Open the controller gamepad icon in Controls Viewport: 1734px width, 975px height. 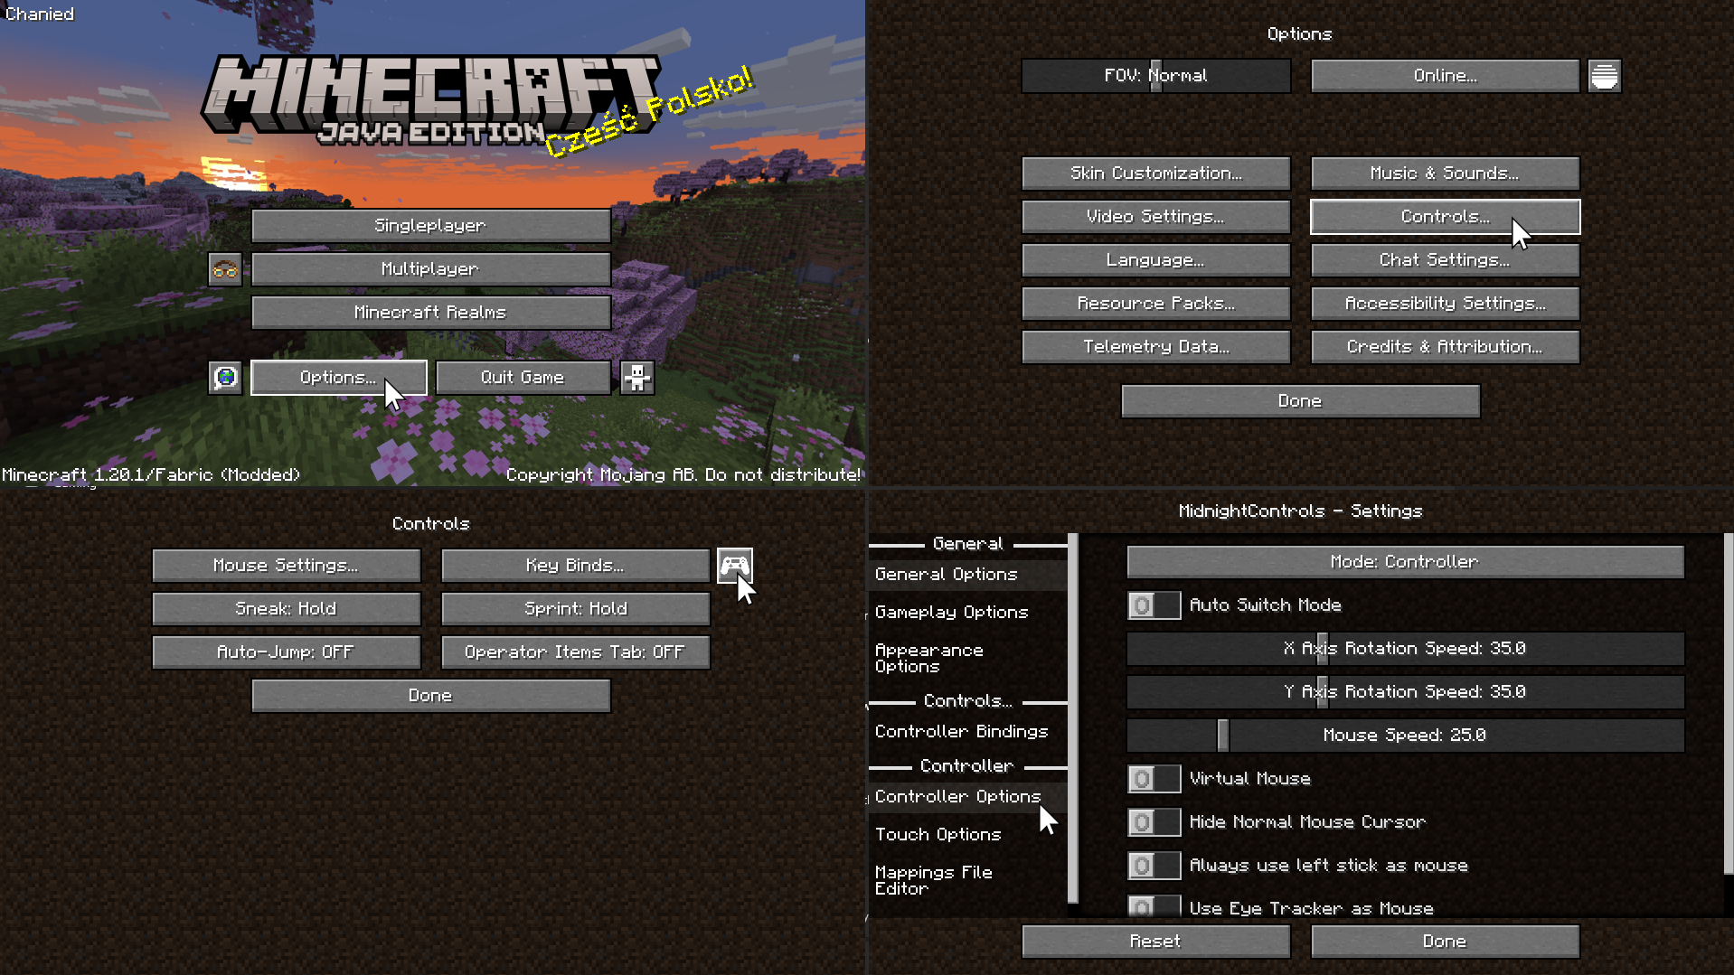click(x=735, y=566)
